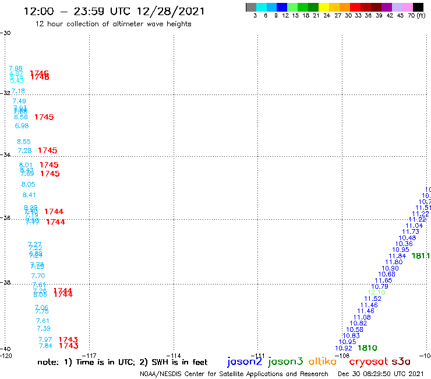
Task: Click the jason2 value 10.83
Action: (351, 336)
